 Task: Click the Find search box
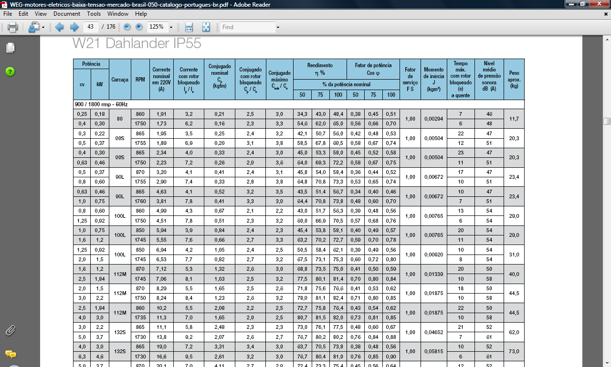(248, 27)
